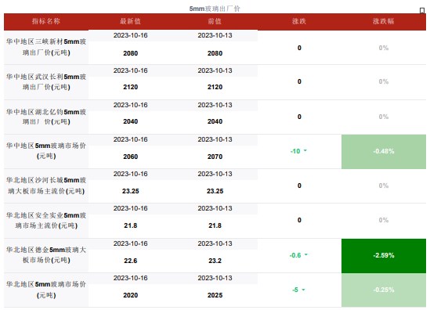Click the light green -0.48% cell
The width and height of the screenshot is (448, 310).
click(384, 152)
